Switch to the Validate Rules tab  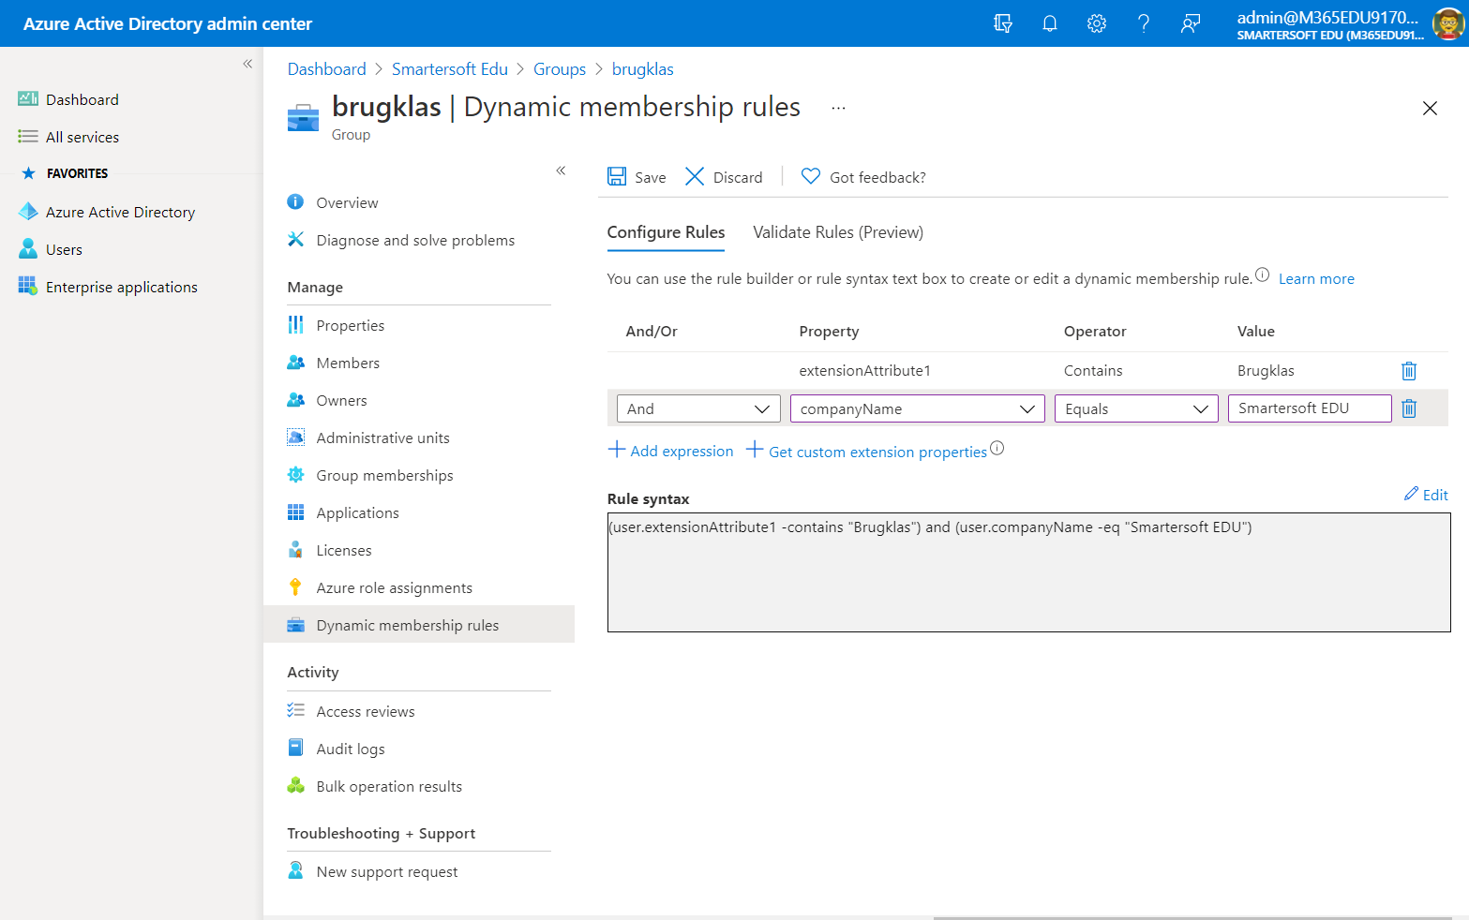pos(837,232)
